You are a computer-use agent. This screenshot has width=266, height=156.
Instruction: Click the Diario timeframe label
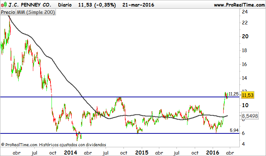tap(65, 5)
